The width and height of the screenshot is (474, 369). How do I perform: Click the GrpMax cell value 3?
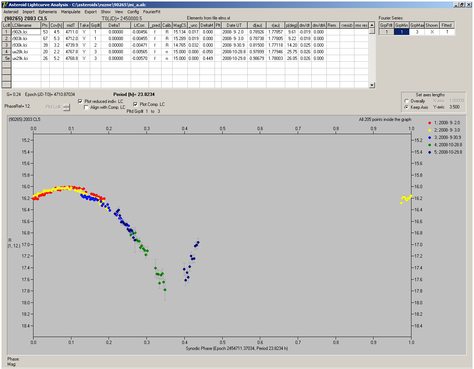click(x=417, y=32)
